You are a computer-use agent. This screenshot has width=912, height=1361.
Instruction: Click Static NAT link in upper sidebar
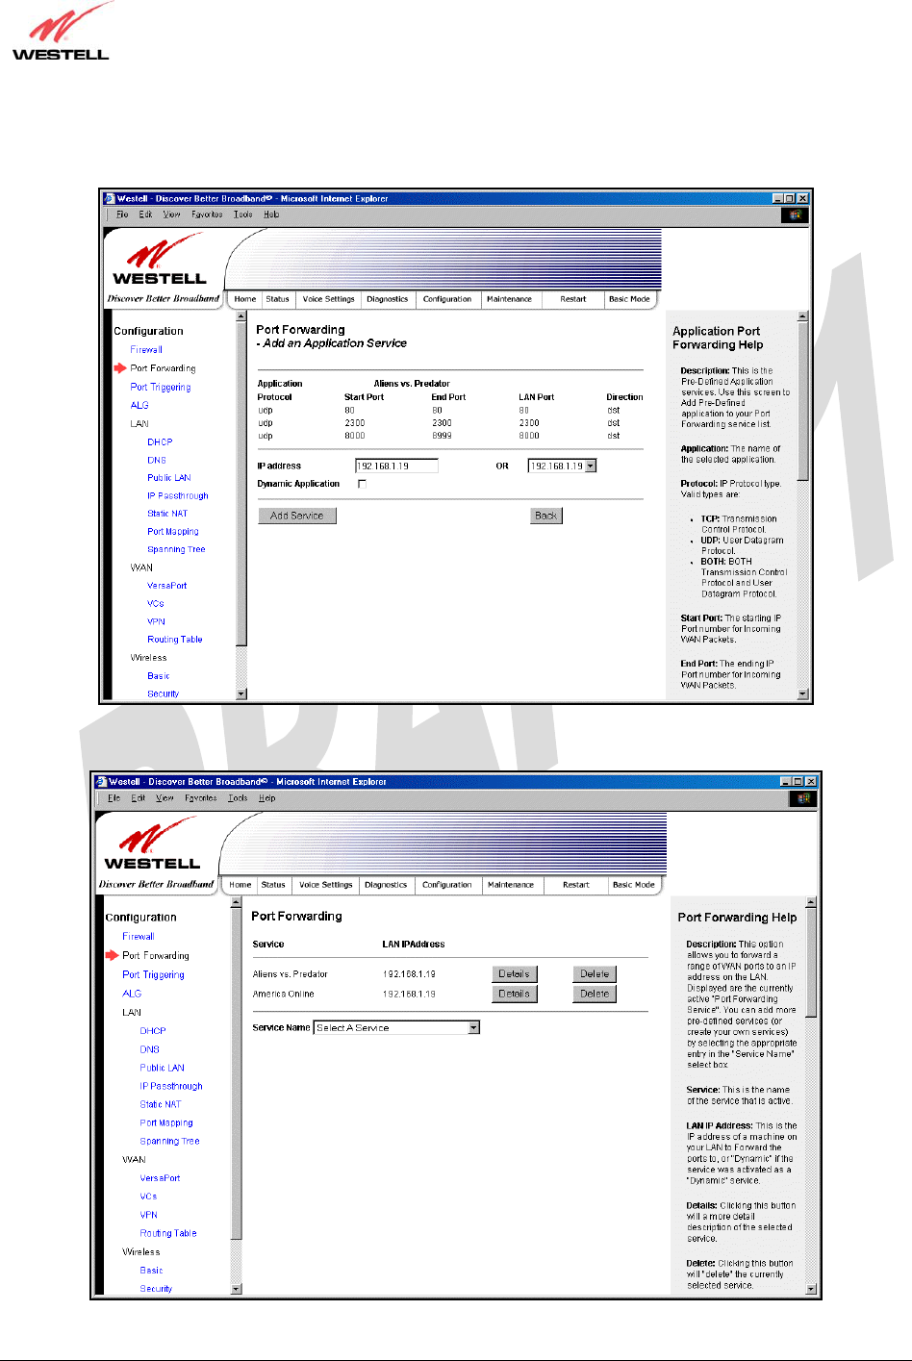pos(167,514)
